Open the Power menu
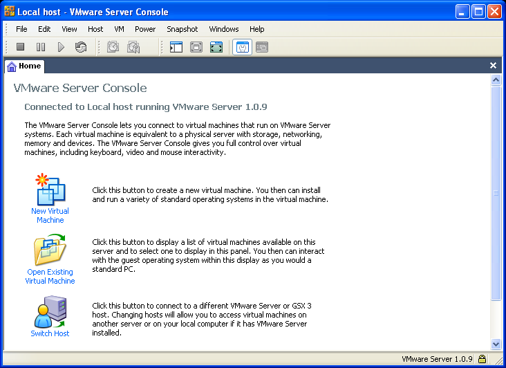 [x=145, y=29]
